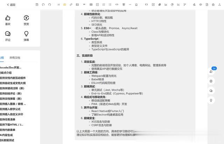Switch to the 大纲 outline tab

point(2,58)
